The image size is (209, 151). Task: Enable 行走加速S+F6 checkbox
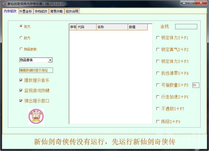point(158,97)
